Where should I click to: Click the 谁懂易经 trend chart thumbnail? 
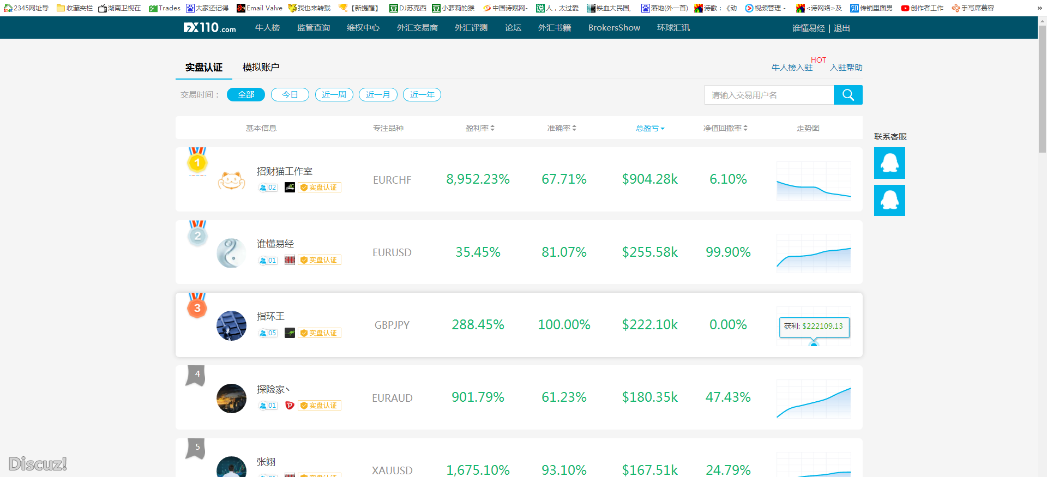814,253
